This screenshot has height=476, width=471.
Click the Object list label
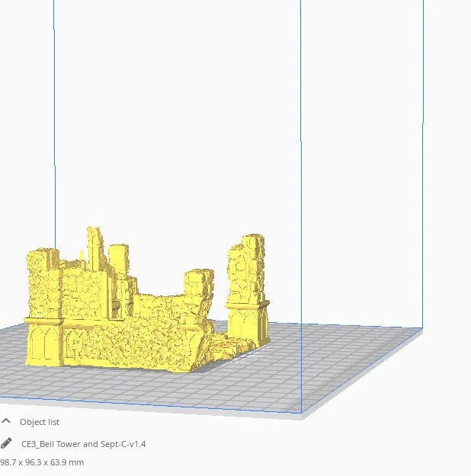40,422
